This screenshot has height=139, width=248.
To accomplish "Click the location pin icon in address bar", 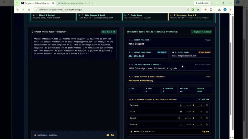I will tap(188, 10).
